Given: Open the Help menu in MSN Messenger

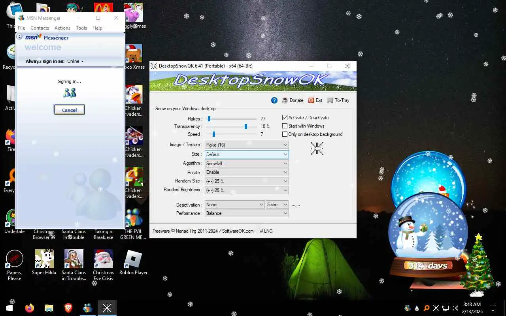Looking at the screenshot, I should click(97, 28).
